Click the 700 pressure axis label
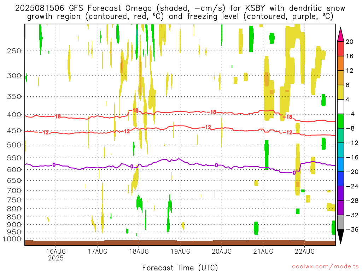This screenshot has width=362, height=271. tap(14, 191)
